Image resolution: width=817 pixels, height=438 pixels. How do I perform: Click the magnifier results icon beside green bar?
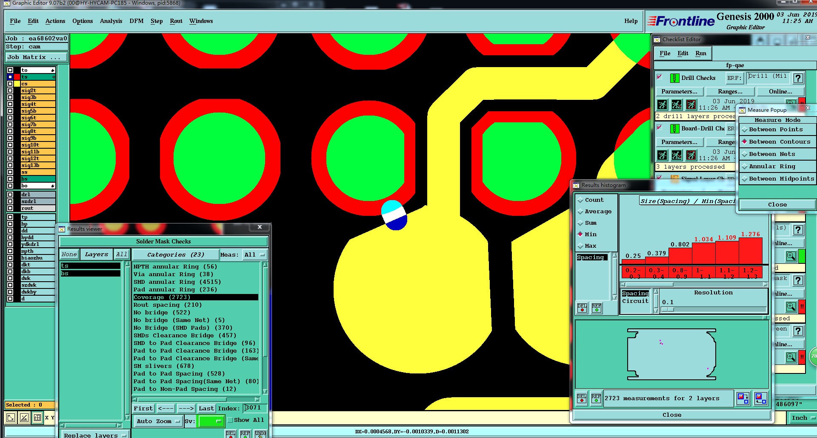[x=791, y=256]
